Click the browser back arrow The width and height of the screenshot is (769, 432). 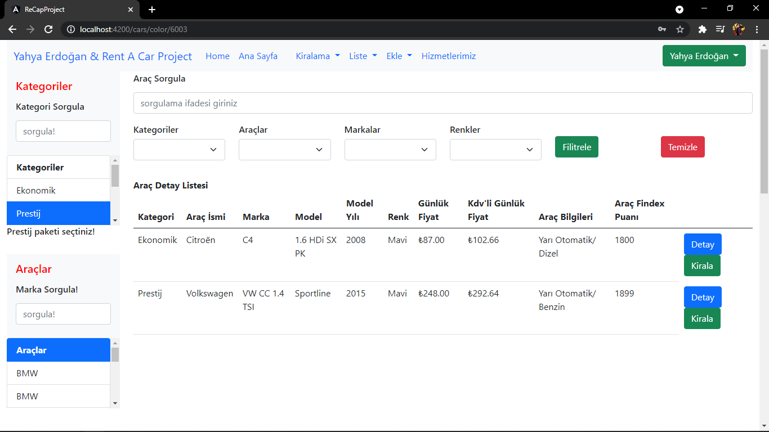(x=12, y=29)
